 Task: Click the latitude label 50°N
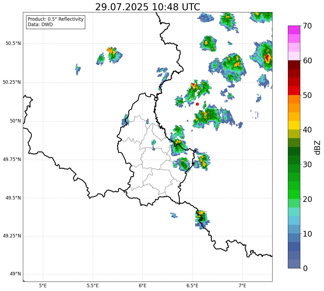pyautogui.click(x=15, y=121)
